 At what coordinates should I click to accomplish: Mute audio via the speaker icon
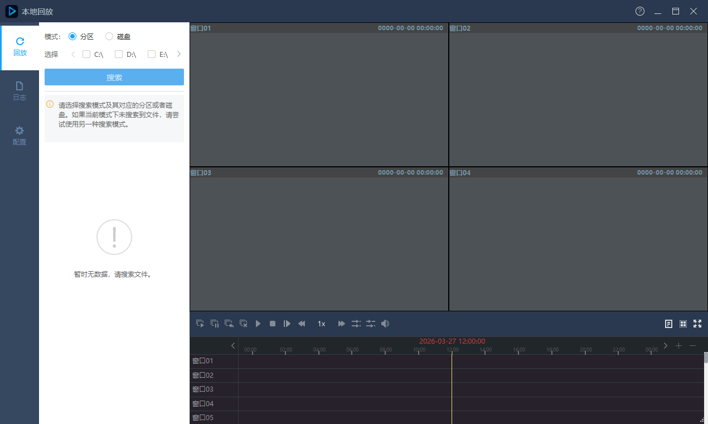[385, 324]
